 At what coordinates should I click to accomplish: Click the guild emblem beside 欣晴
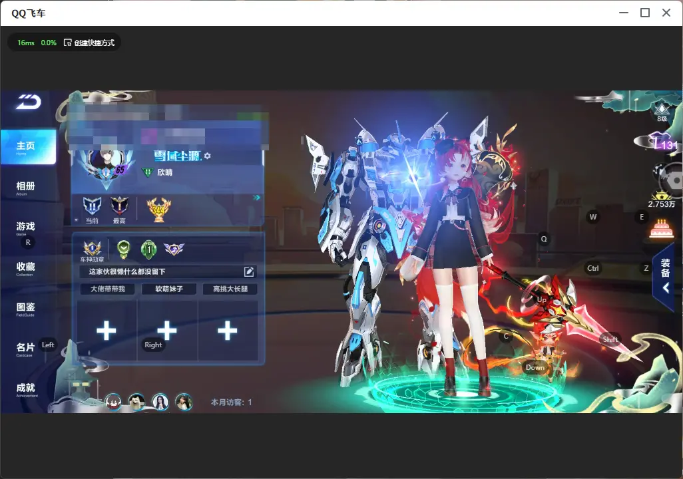coord(148,172)
